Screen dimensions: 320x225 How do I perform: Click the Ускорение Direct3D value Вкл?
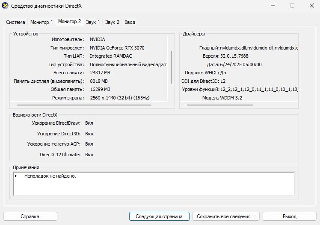pos(89,134)
